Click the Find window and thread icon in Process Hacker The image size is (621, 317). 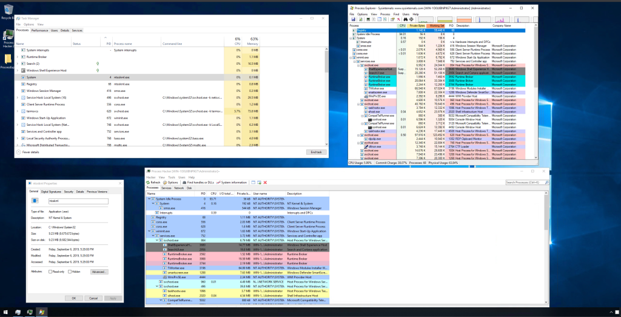coord(259,182)
